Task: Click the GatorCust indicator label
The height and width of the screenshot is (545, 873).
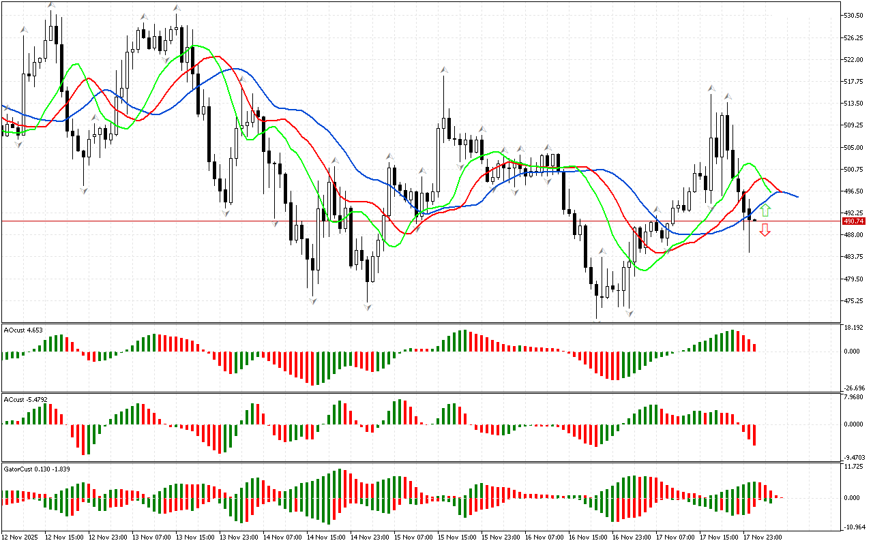Action: pyautogui.click(x=32, y=469)
